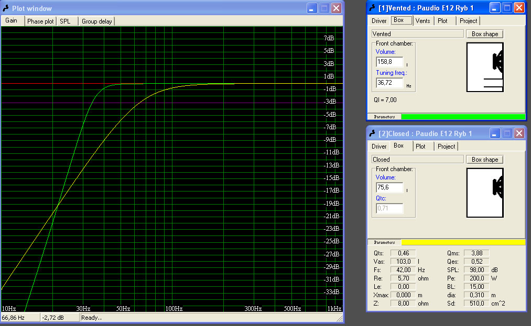The image size is (531, 326).
Task: Edit vented box Volume field 158,8
Action: coord(389,62)
